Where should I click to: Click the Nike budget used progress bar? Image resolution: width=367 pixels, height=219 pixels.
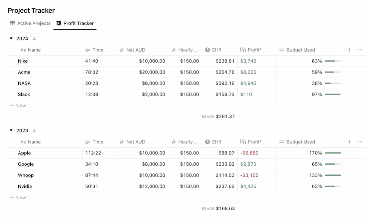pos(333,61)
